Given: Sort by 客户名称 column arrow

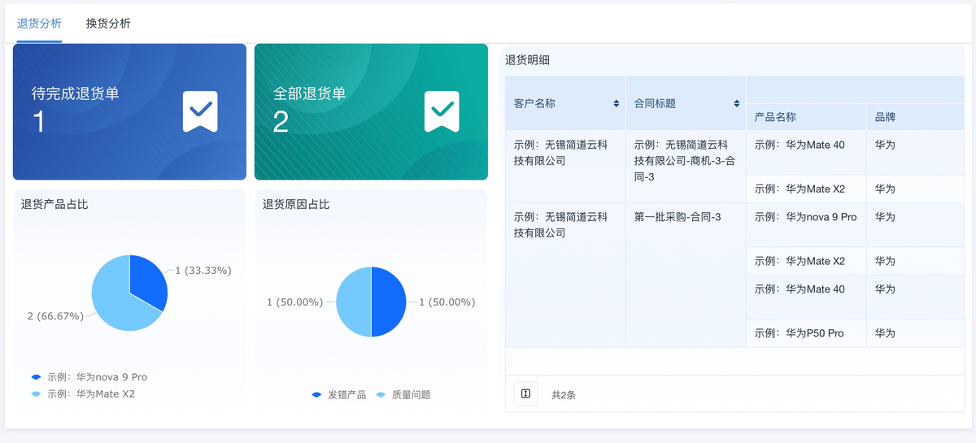Looking at the screenshot, I should tap(617, 104).
